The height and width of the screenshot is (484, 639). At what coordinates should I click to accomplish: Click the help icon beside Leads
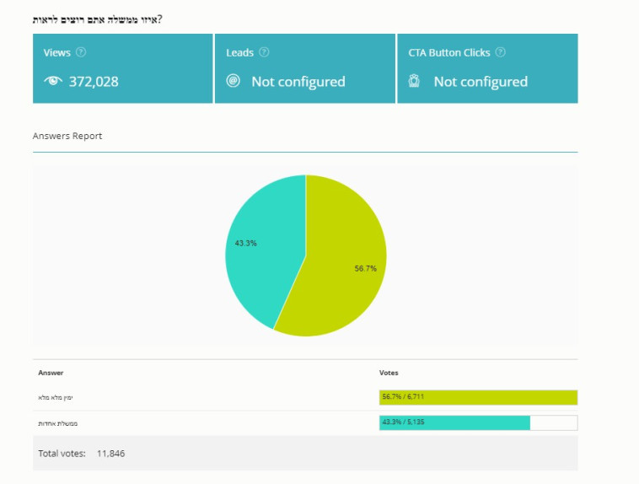pos(264,52)
